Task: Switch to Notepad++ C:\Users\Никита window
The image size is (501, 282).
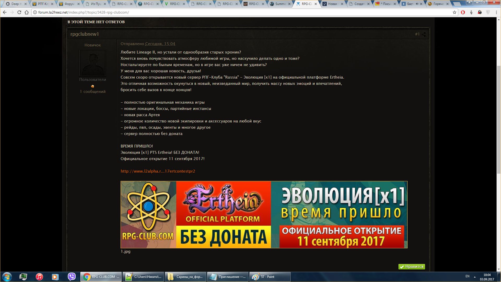Action: pyautogui.click(x=143, y=277)
